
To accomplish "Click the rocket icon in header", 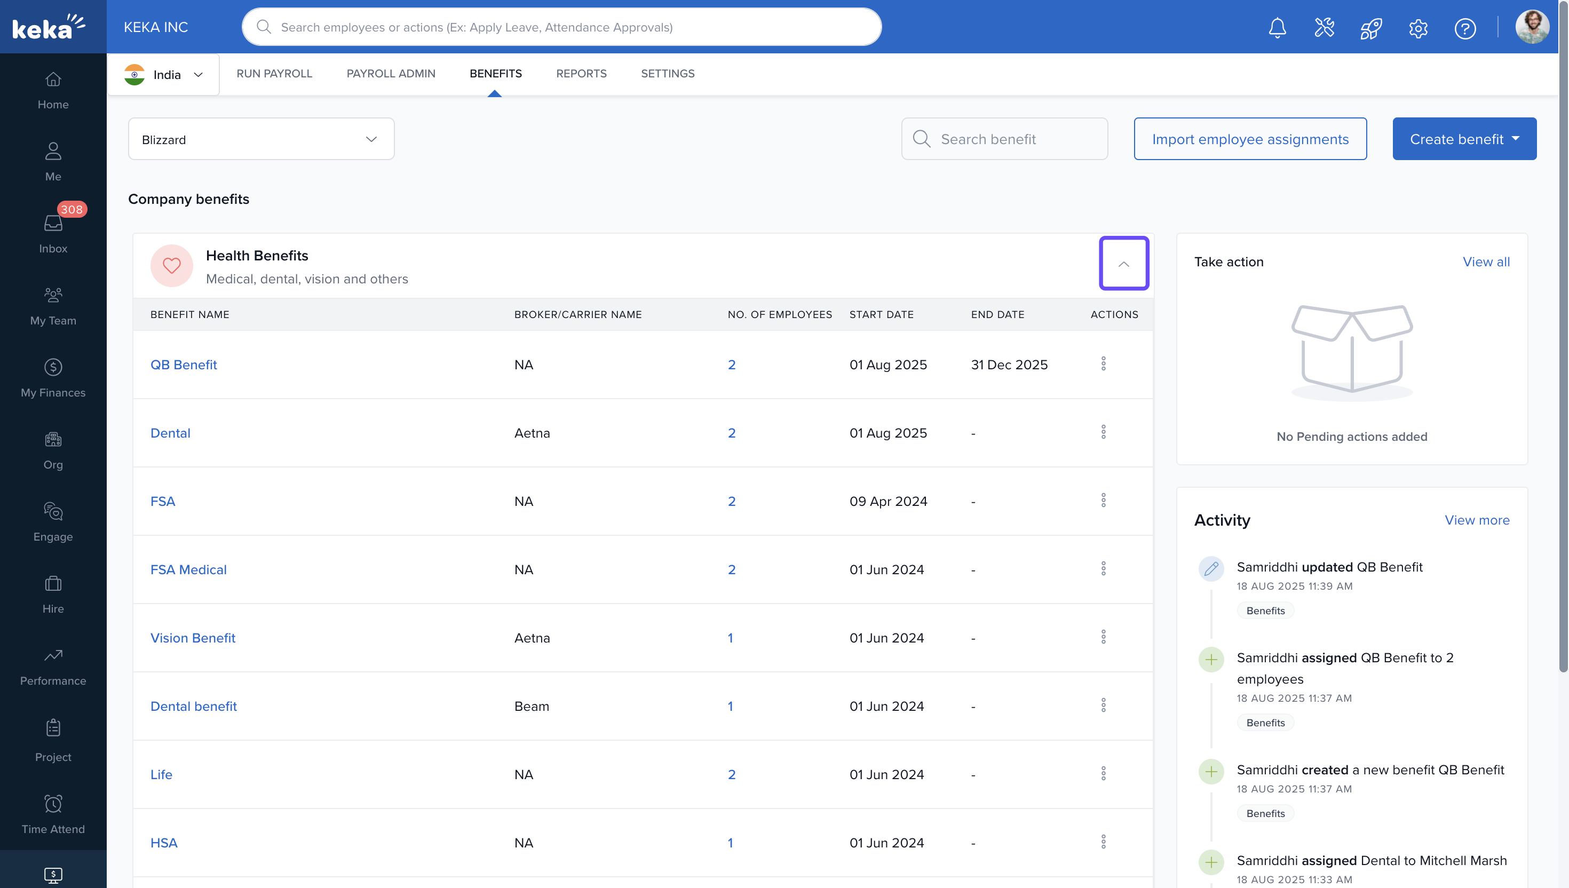I will (x=1371, y=28).
